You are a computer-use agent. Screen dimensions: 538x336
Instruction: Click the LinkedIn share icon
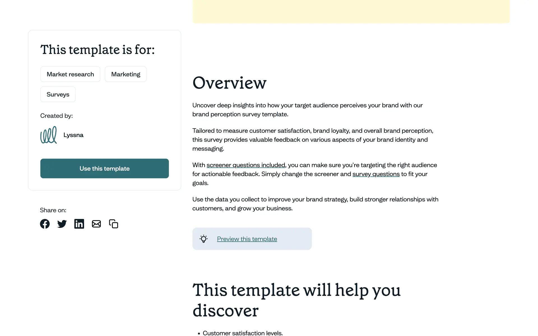79,224
